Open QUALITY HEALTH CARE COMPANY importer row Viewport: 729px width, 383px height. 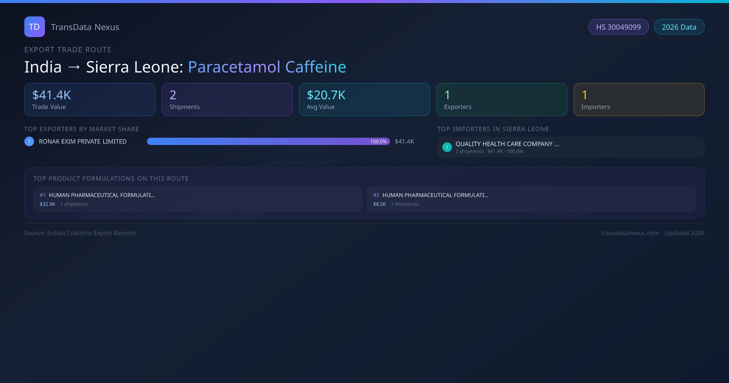click(x=570, y=147)
